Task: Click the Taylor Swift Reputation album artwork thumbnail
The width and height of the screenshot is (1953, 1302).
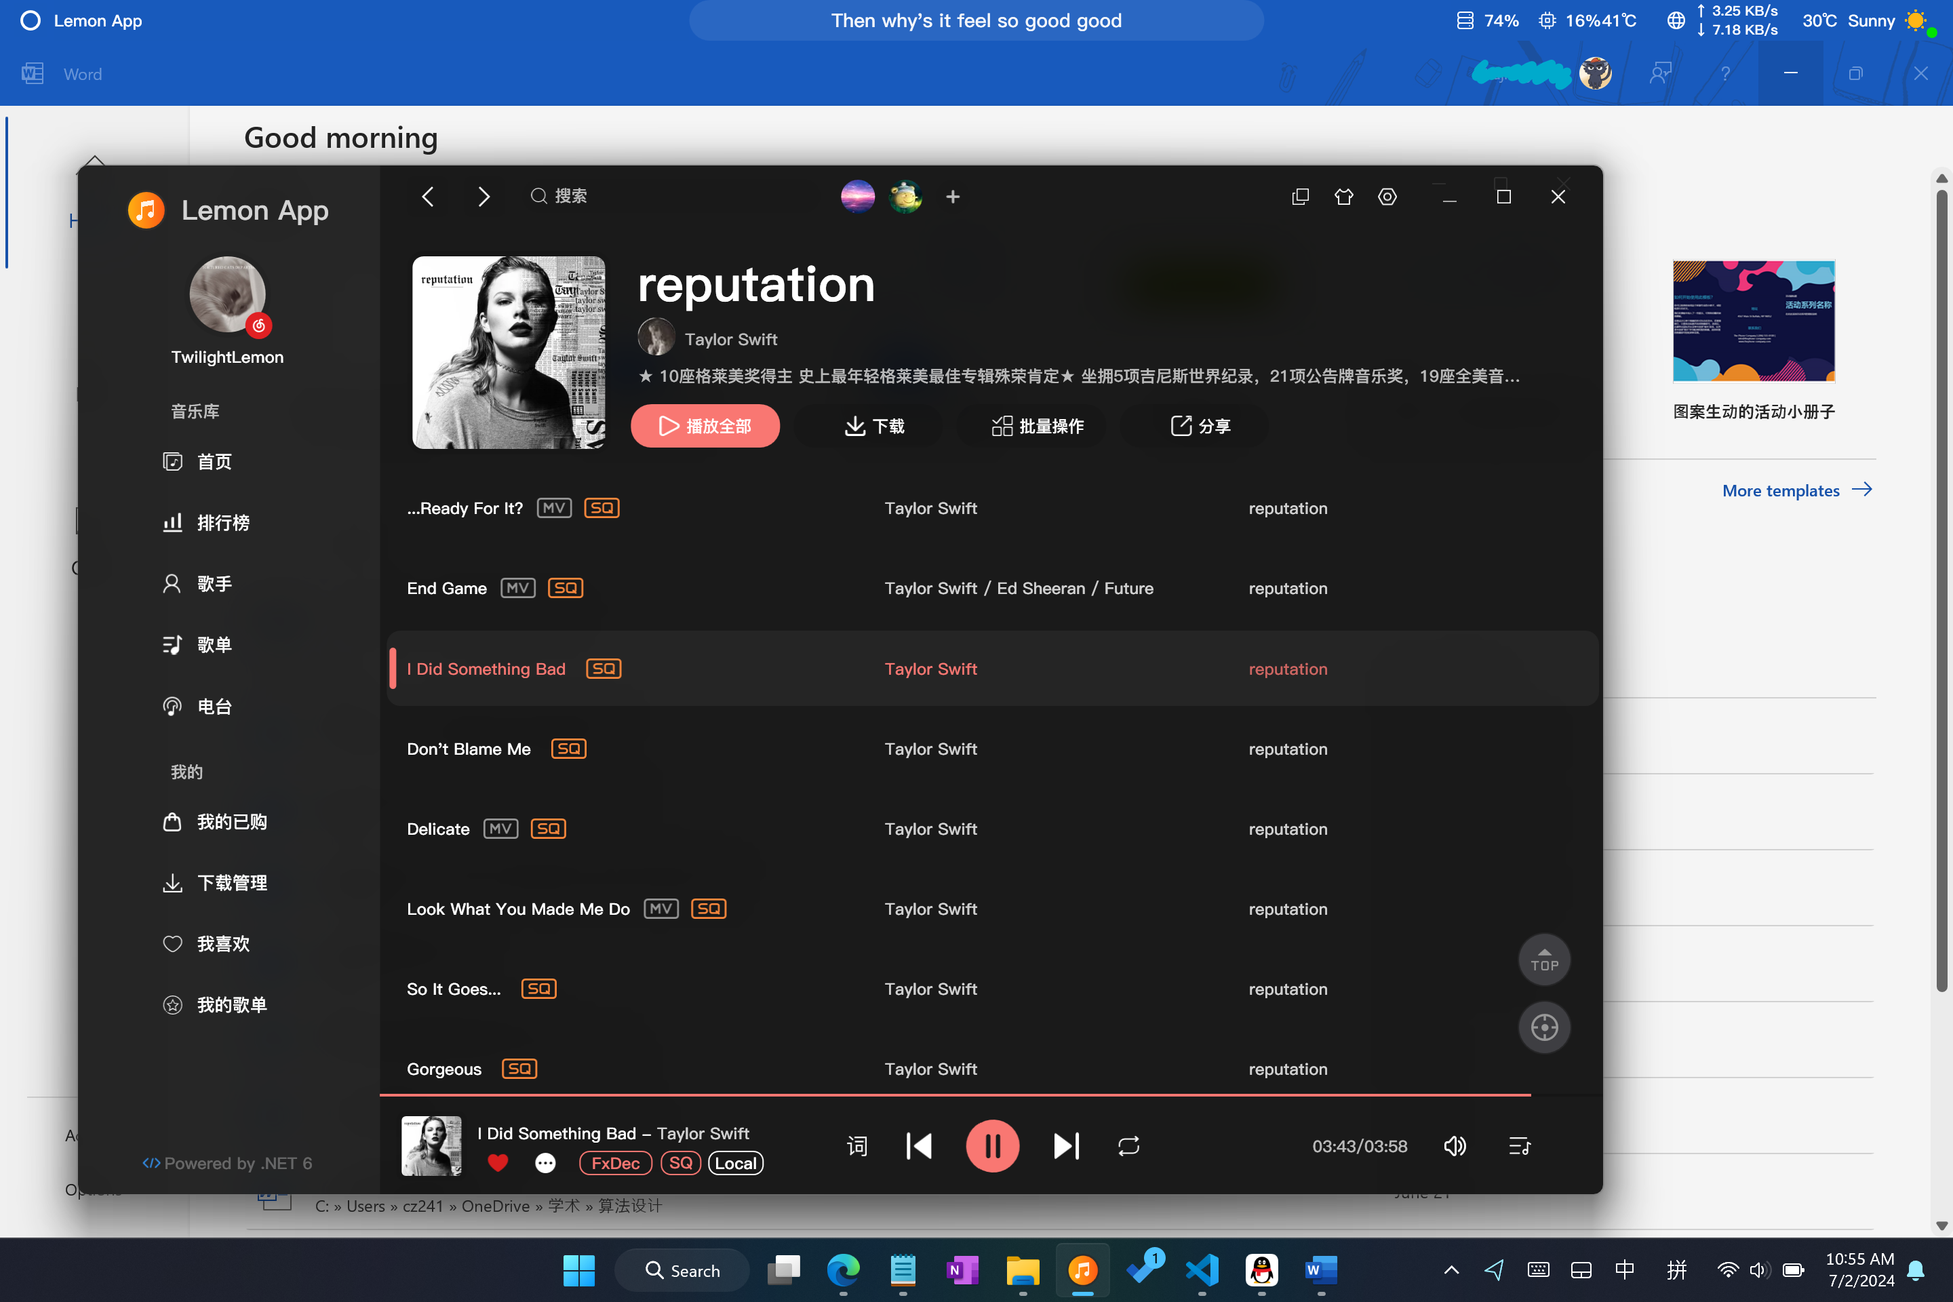Action: point(507,352)
